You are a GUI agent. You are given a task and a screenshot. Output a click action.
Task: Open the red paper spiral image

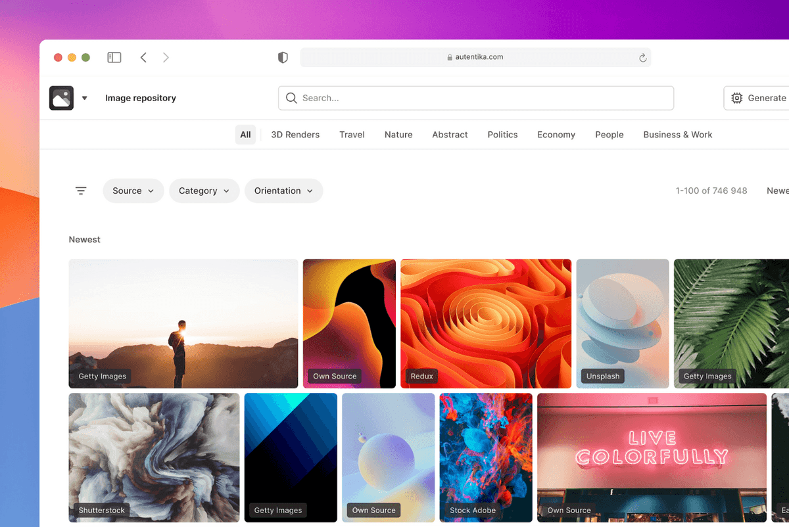(x=486, y=323)
